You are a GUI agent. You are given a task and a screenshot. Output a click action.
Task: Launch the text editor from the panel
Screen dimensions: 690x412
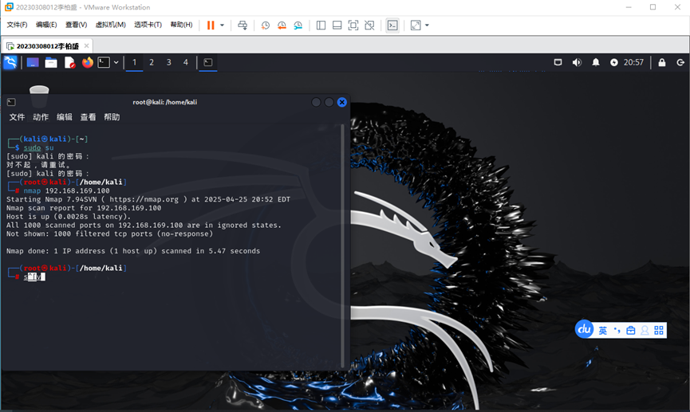point(69,62)
